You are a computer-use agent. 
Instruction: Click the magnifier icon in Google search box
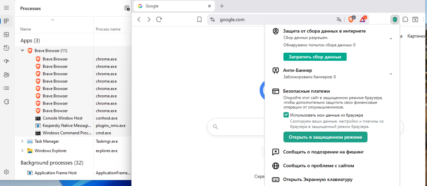(215, 127)
